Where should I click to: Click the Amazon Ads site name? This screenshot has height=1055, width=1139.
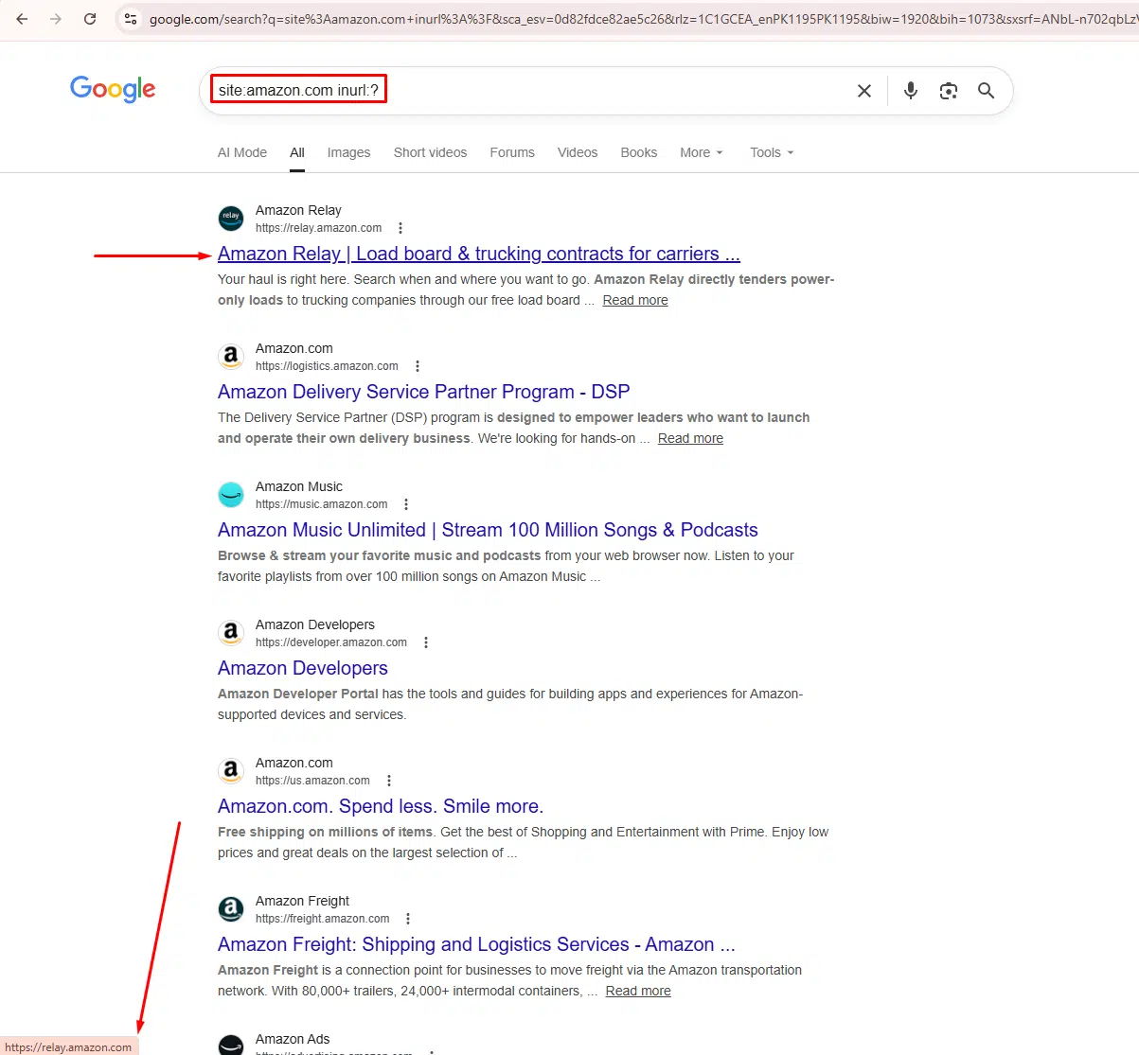tap(293, 1039)
